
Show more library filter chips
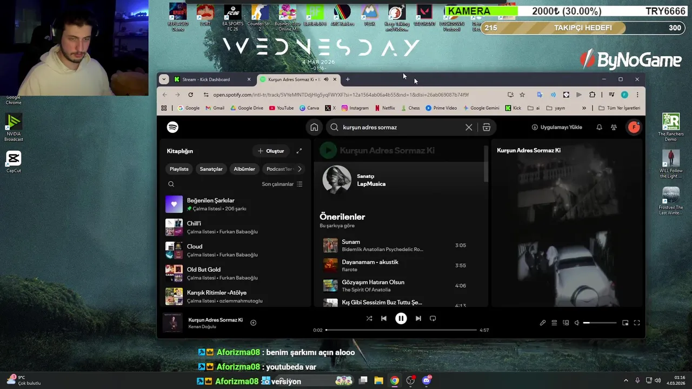pos(300,169)
